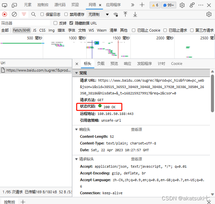Collapse the 请求标头 section
This screenshot has height=204, width=215.
click(76, 159)
